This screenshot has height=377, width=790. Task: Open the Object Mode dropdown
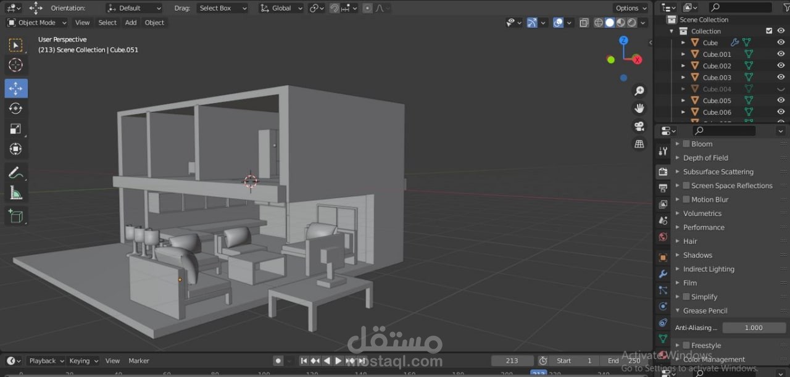(x=36, y=23)
